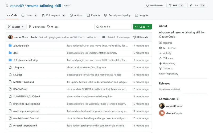213x133 pixels.
Task: Click the claude contributor avatar
Action: 162,113
